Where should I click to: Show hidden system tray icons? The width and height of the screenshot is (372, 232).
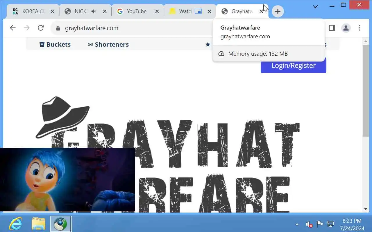tap(297, 224)
